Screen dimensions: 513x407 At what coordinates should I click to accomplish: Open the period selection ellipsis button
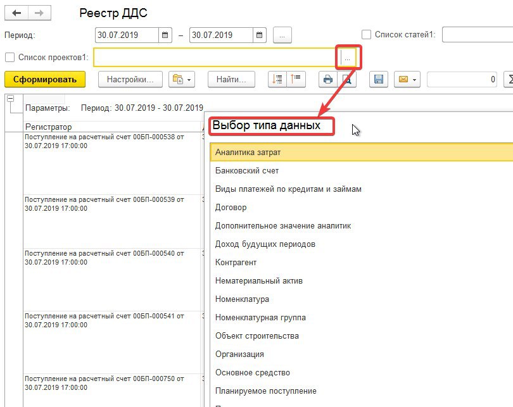click(282, 35)
